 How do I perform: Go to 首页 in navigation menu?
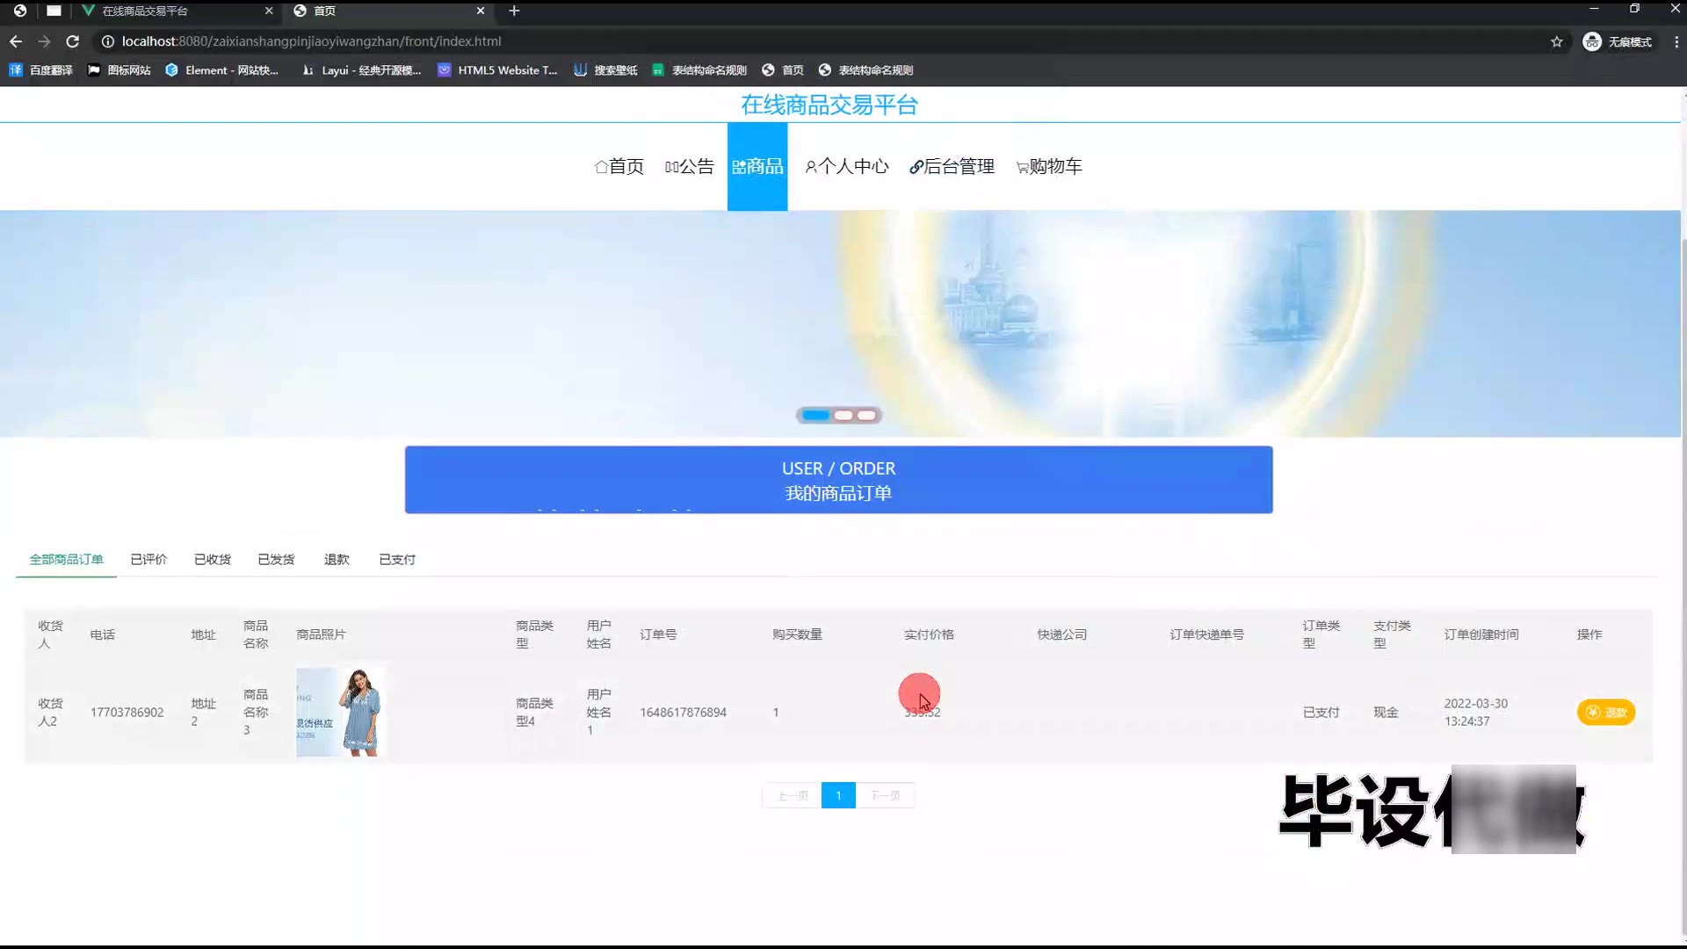click(x=619, y=167)
